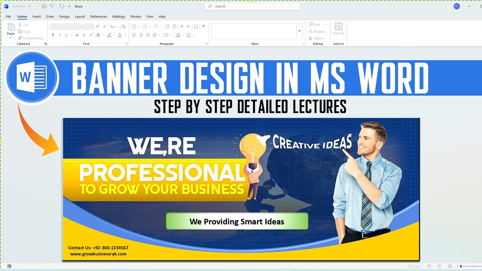Expand the Styles gallery
Image resolution: width=482 pixels, height=271 pixels.
(x=300, y=31)
